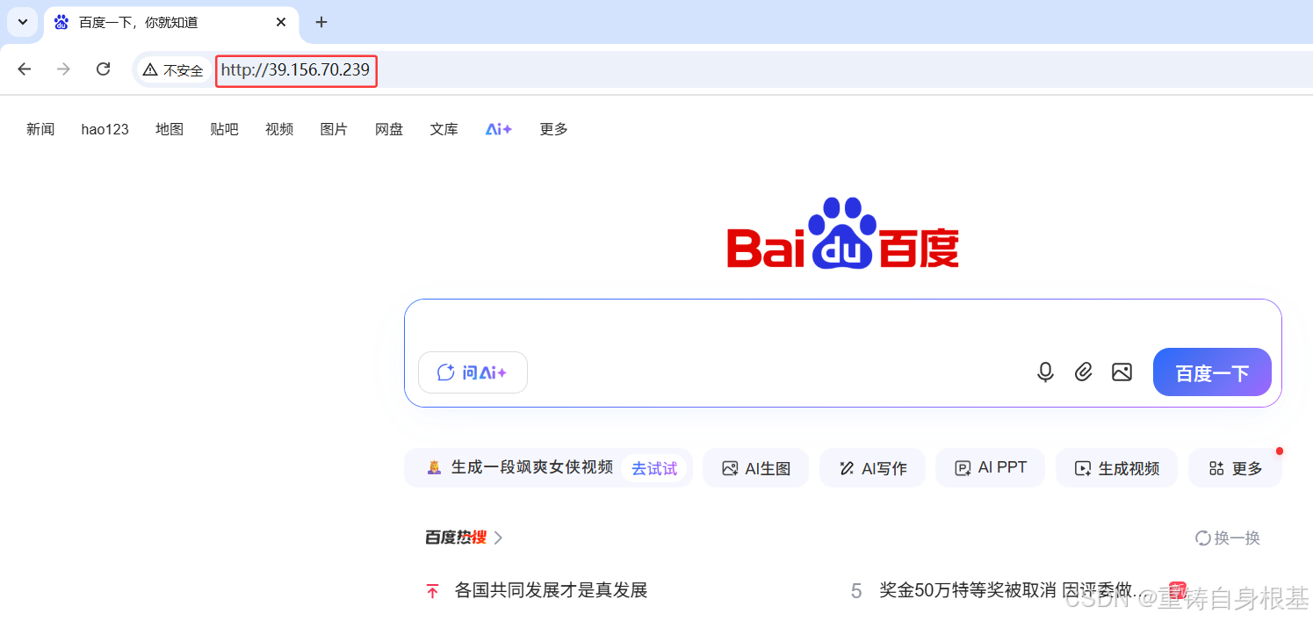Viewport: 1313px width, 621px height.
Task: Click the chevron next to 百度热搜
Action: click(x=498, y=538)
